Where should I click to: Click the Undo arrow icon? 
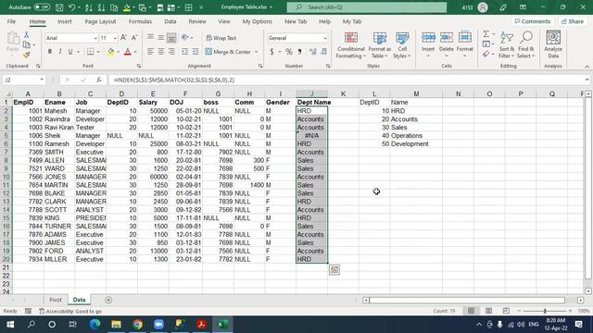[x=72, y=7]
